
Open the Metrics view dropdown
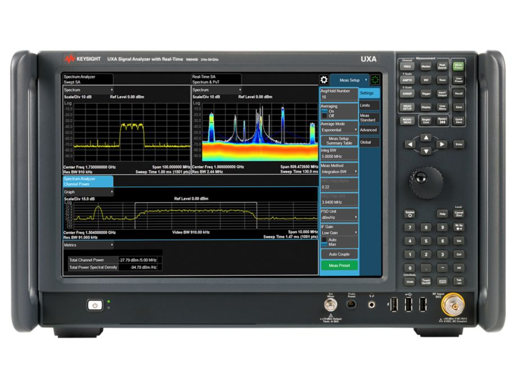coord(88,245)
